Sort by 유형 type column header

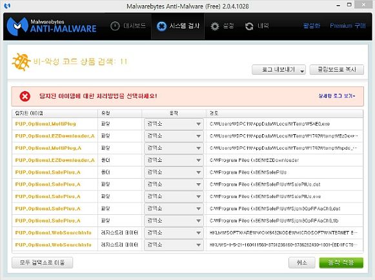tap(120, 114)
